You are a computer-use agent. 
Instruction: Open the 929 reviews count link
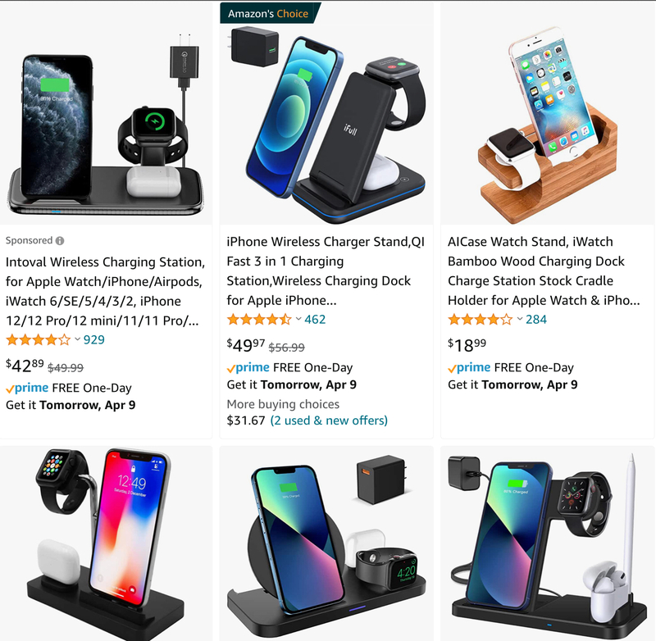pos(94,339)
